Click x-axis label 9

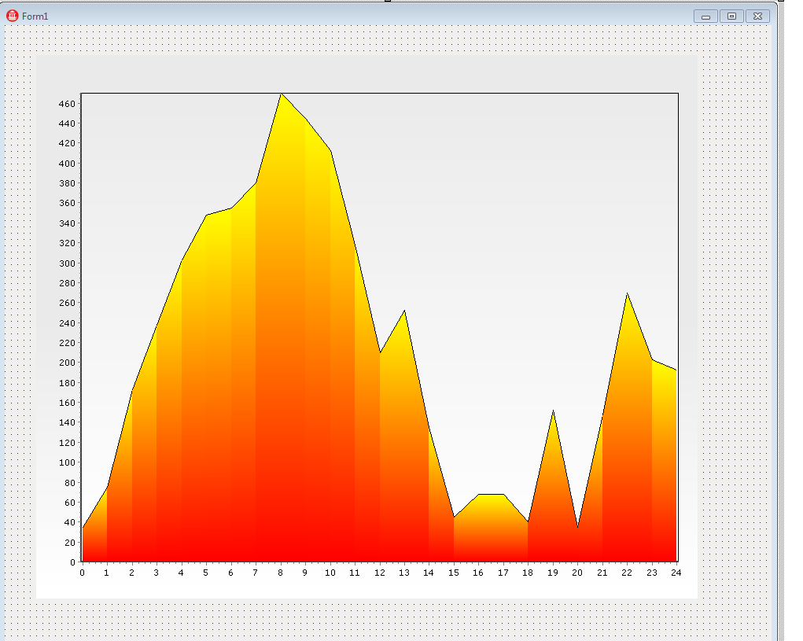[304, 573]
